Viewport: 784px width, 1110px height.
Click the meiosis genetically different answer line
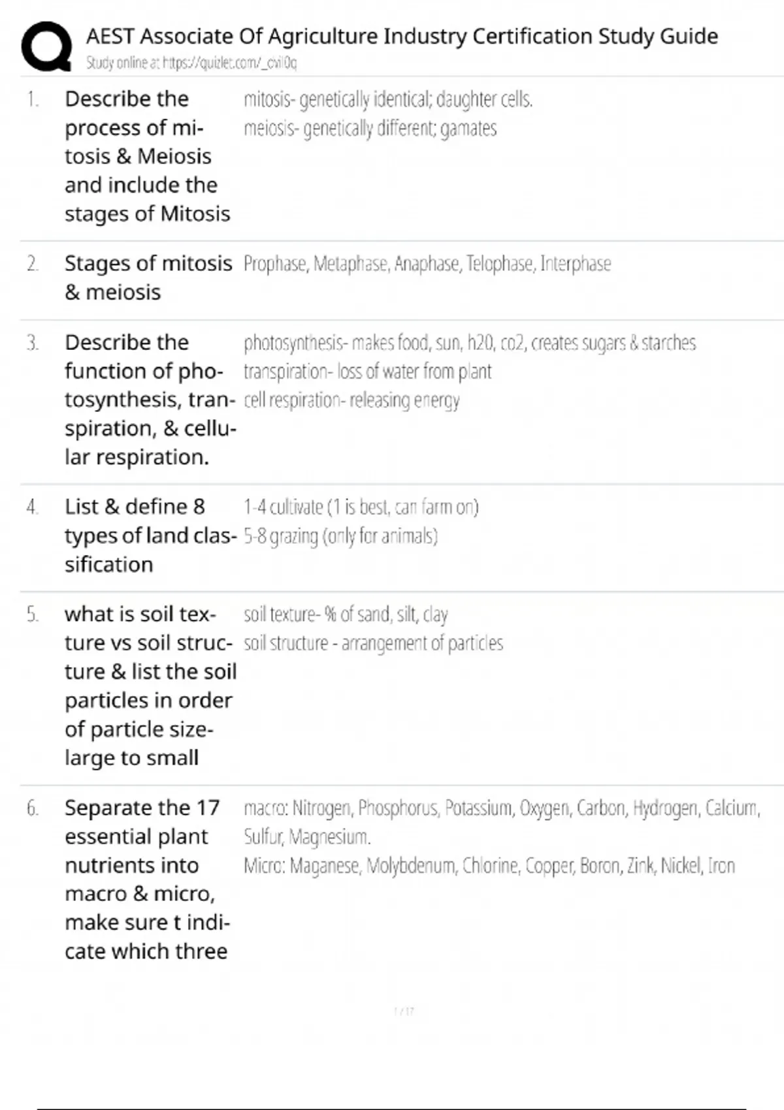coord(370,128)
